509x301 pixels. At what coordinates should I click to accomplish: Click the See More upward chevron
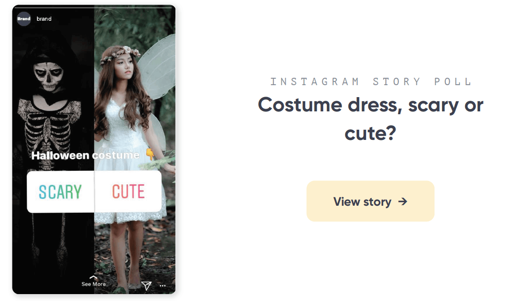(94, 278)
